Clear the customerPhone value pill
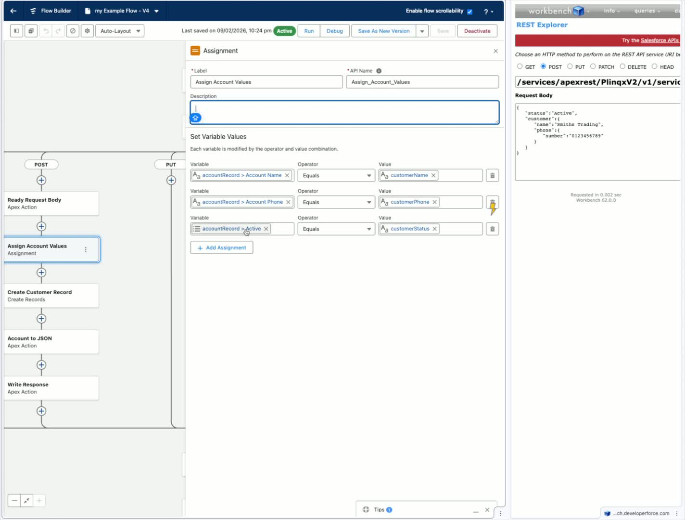Image resolution: width=685 pixels, height=520 pixels. tap(435, 202)
